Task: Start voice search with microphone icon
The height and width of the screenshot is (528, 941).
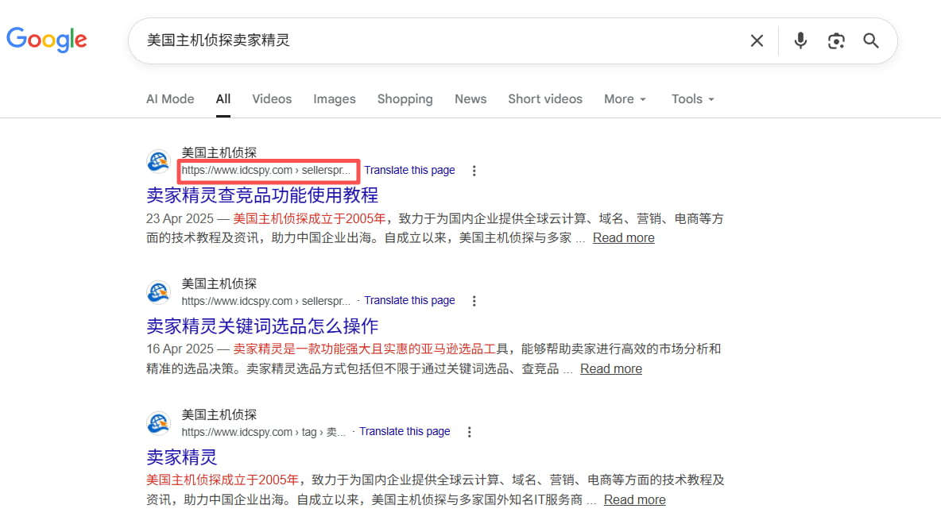Action: pyautogui.click(x=800, y=40)
